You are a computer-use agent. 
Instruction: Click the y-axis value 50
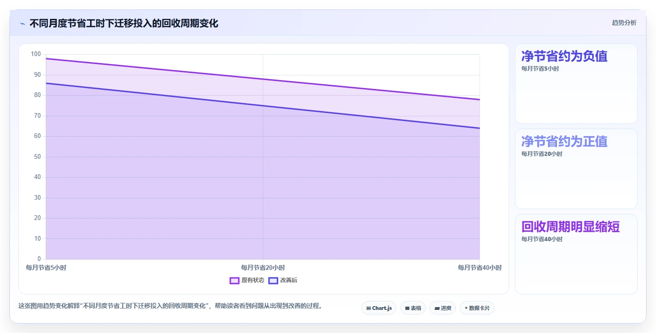pyautogui.click(x=38, y=157)
